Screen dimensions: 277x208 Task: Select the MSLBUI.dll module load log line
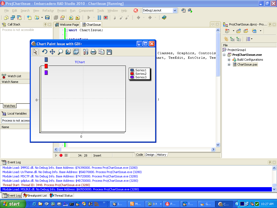pos(136,189)
